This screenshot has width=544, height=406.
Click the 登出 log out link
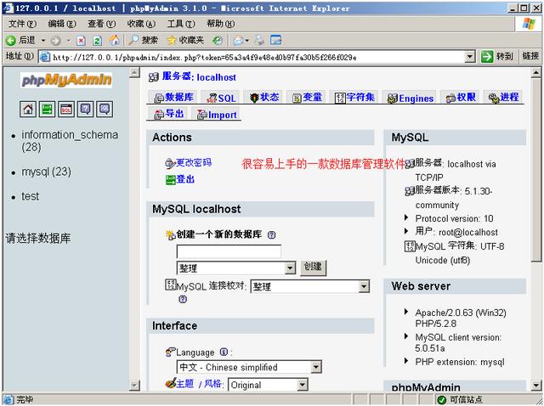pos(185,179)
